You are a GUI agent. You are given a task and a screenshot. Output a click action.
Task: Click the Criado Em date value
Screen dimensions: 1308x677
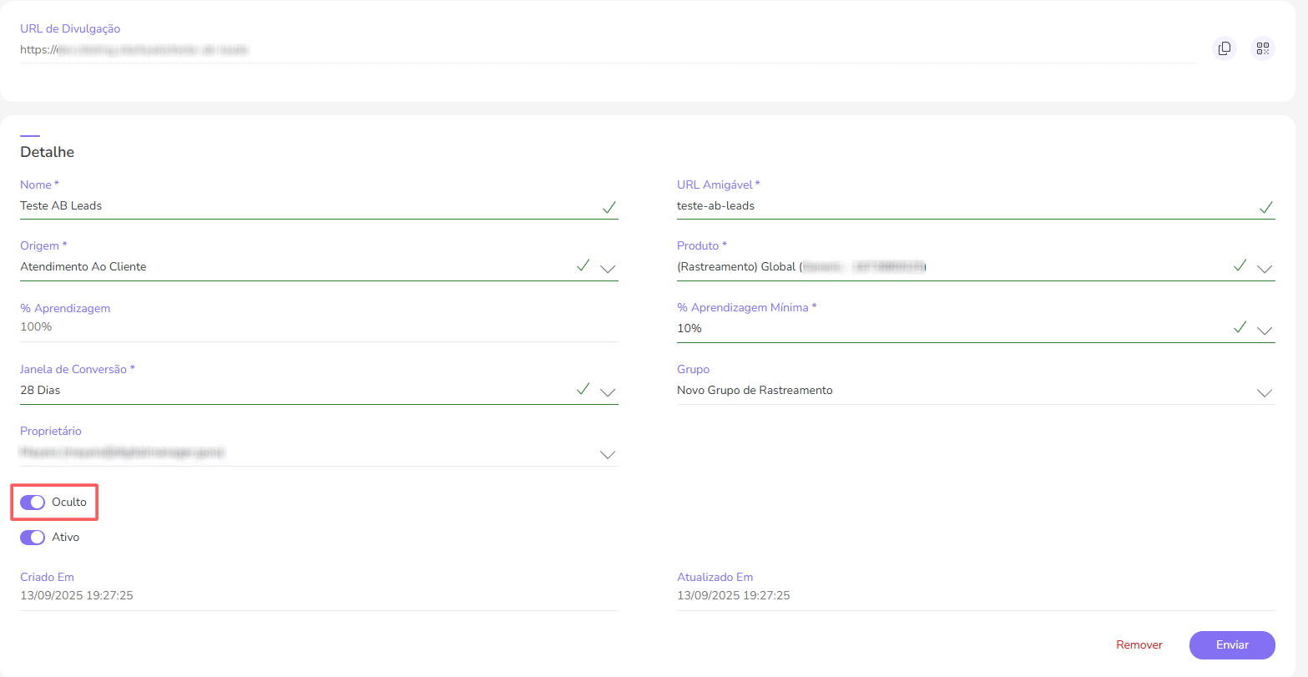77,596
